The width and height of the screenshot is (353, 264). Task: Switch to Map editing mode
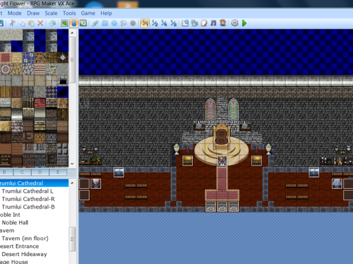pyautogui.click(x=64, y=23)
